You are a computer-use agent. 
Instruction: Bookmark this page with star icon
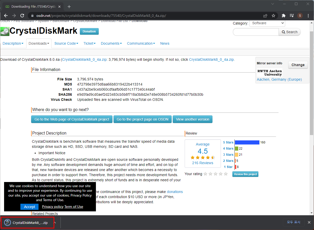(273, 16)
